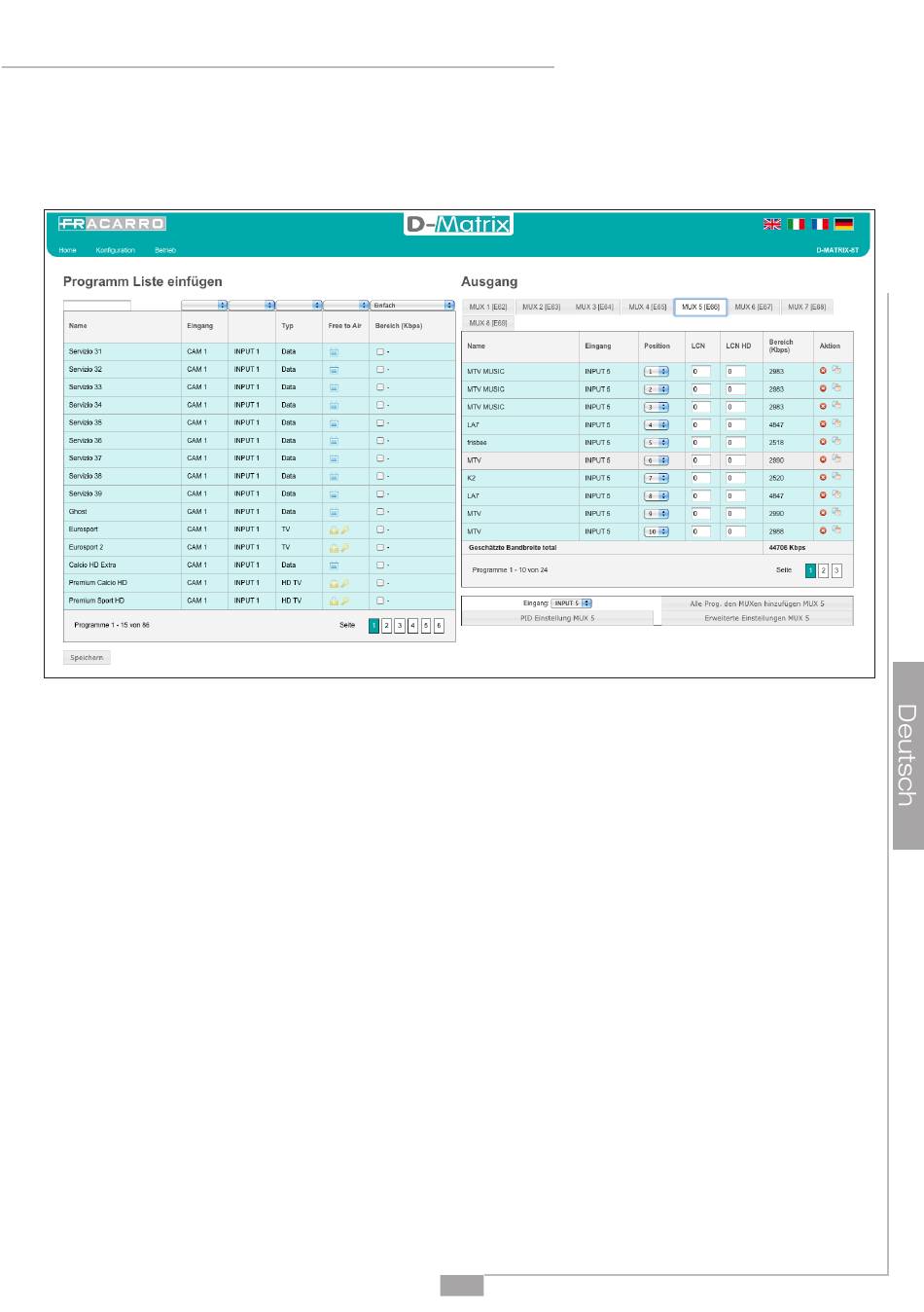The image size is (924, 1312).
Task: Go to Home page
Action: [x=67, y=250]
